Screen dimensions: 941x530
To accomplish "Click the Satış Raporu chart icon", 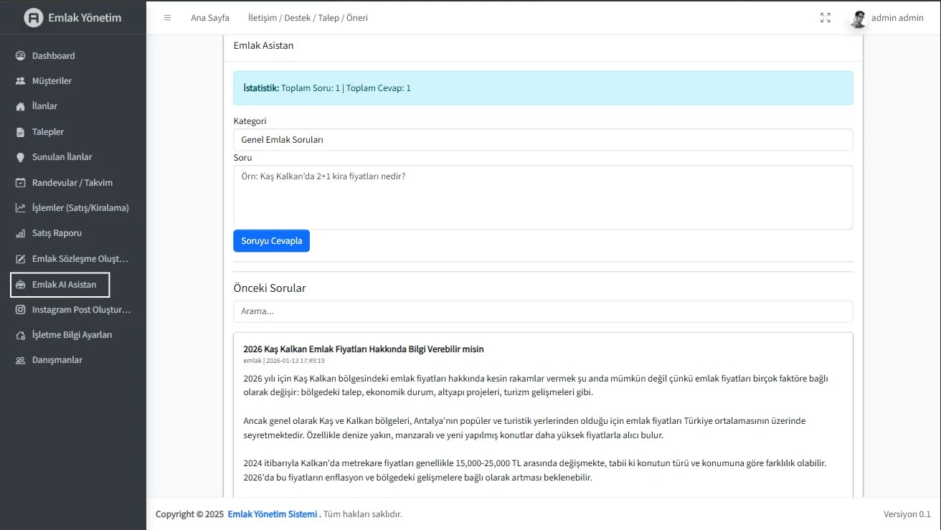I will point(20,234).
